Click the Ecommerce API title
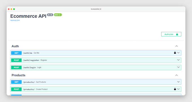The width and height of the screenshot is (192, 102). (x=28, y=16)
